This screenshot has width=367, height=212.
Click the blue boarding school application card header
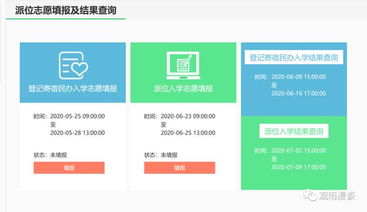[73, 72]
